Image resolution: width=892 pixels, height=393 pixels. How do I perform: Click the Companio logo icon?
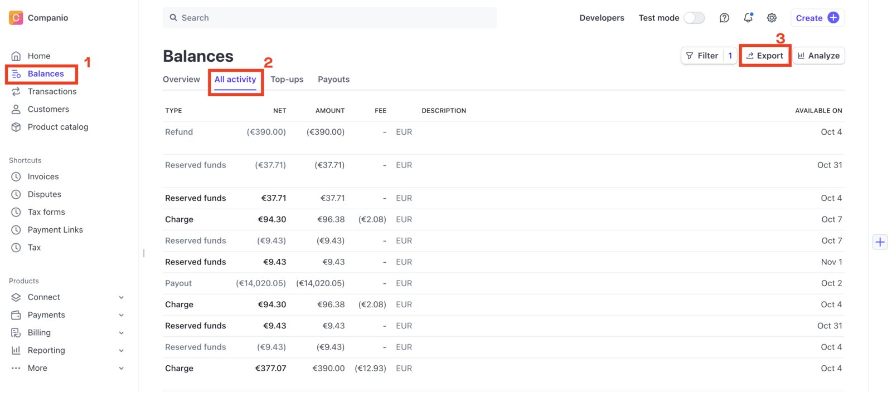16,18
